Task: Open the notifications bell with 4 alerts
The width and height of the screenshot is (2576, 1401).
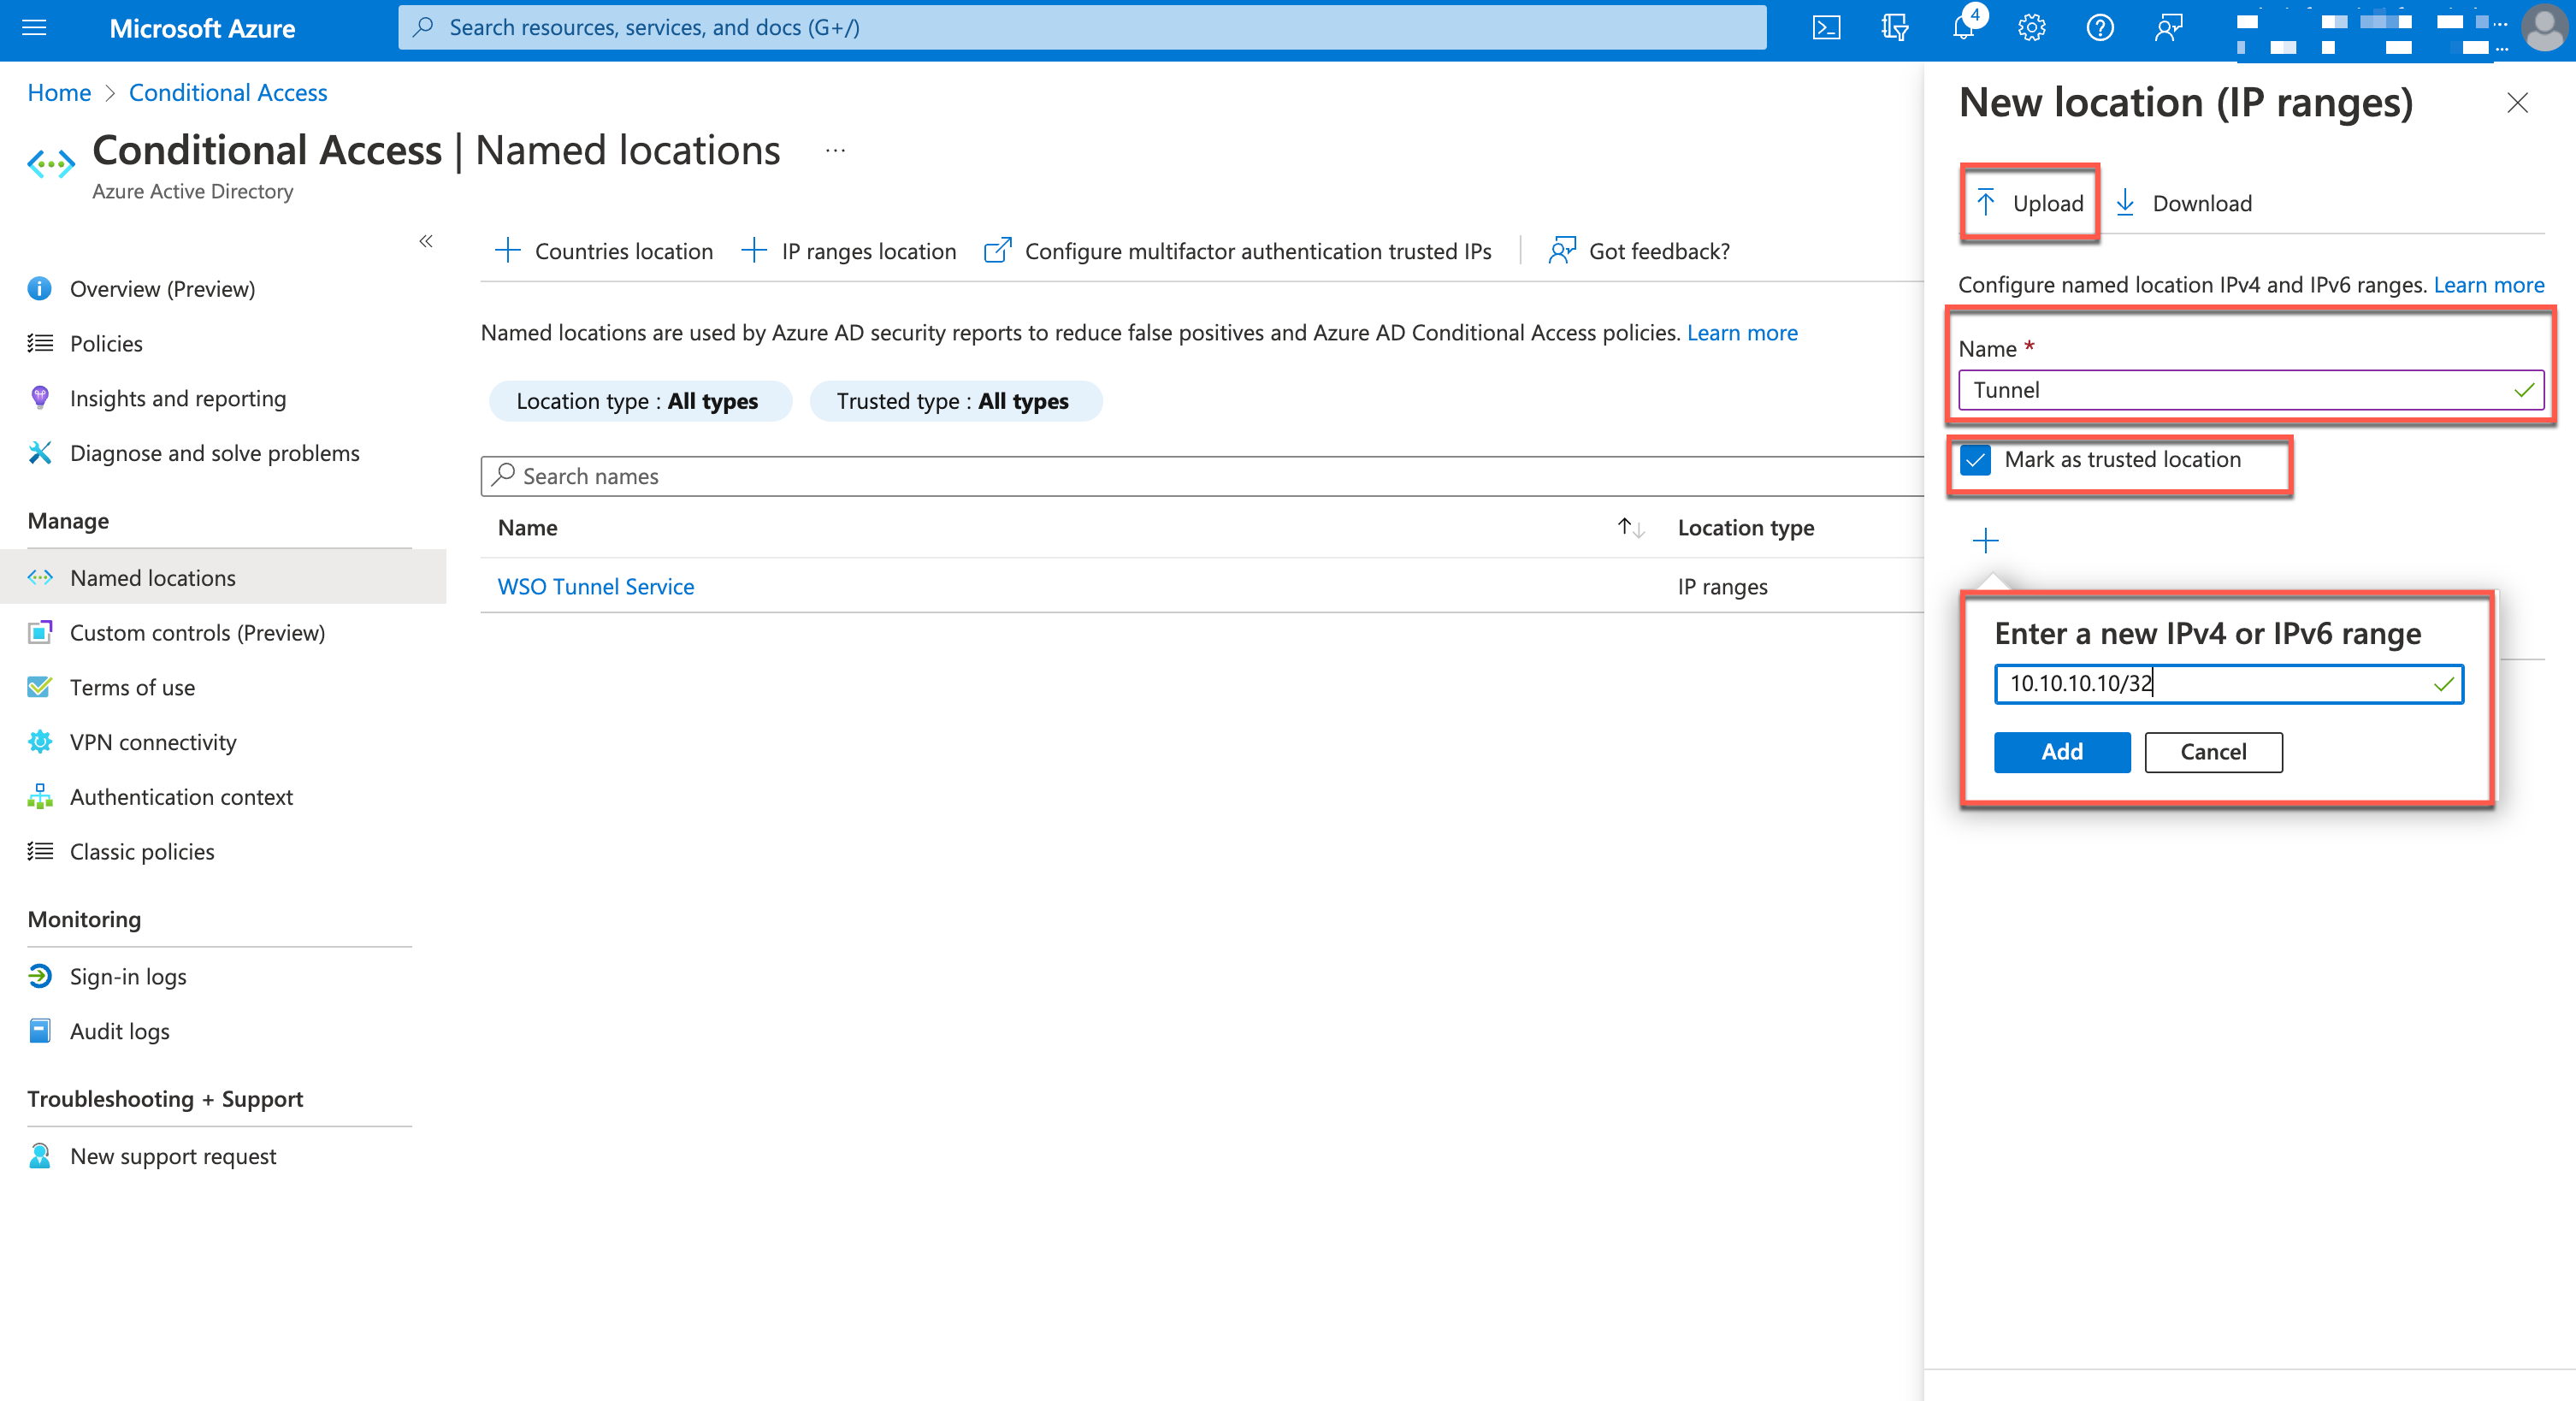Action: point(1963,27)
